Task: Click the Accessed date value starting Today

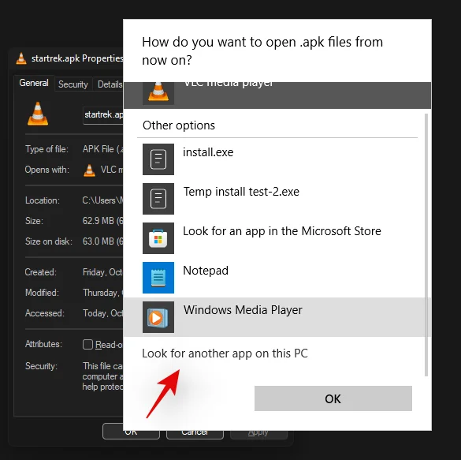Action: point(102,313)
